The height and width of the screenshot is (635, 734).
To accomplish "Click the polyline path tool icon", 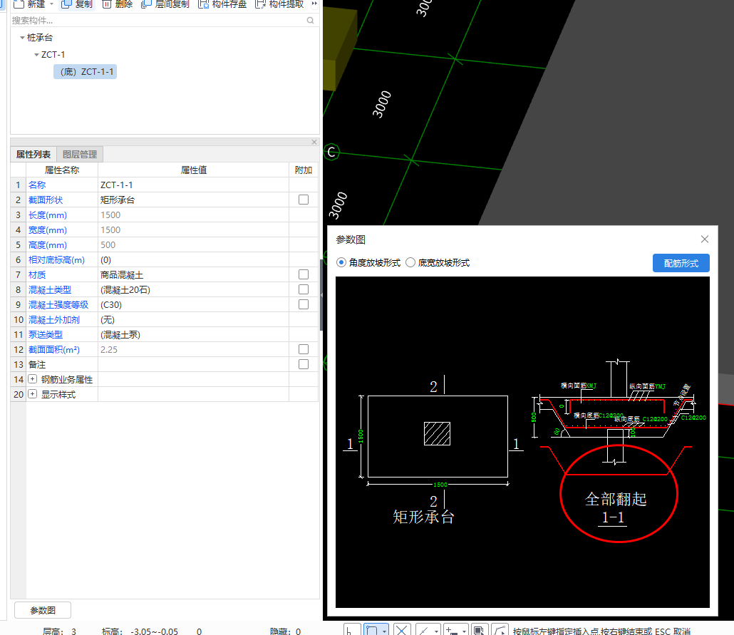I will pyautogui.click(x=500, y=630).
